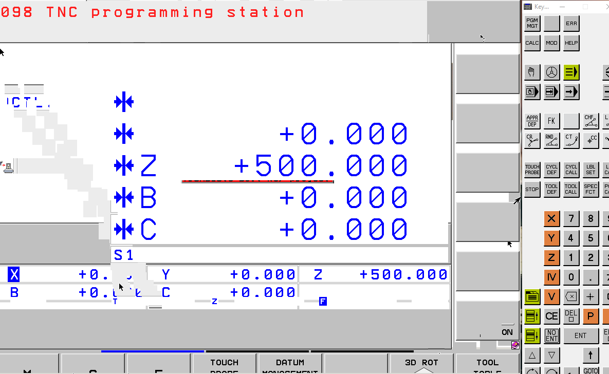
Task: Click APPR DEP approach/departure key
Action: tap(532, 121)
